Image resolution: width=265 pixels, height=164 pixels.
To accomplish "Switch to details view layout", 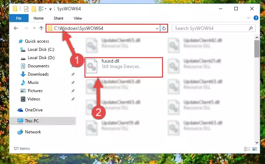I will tap(247, 149).
